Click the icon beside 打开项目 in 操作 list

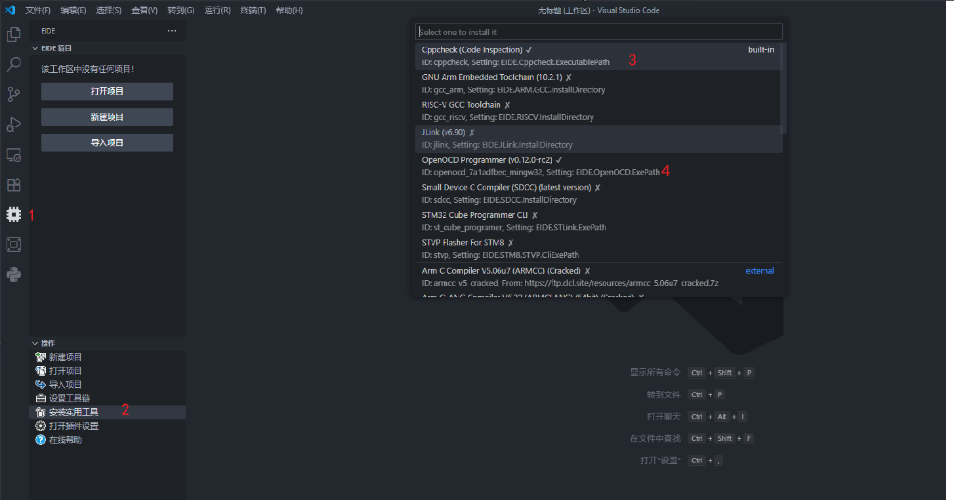click(41, 371)
